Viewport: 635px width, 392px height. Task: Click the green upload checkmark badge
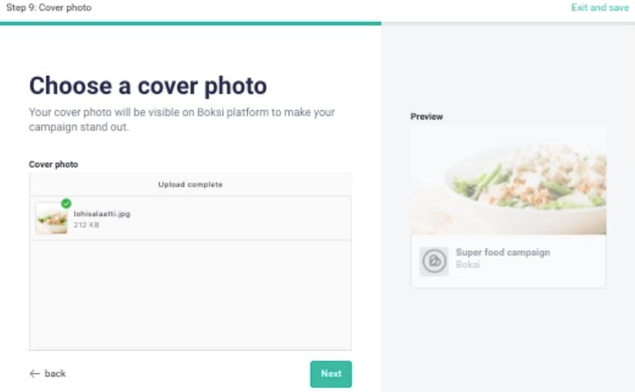coord(66,203)
